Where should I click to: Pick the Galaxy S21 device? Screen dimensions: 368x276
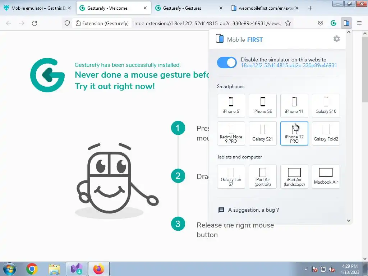263,134
